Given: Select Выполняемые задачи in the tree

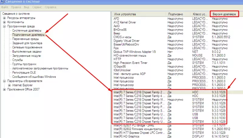Looking at the screenshot, I should (x=27, y=51).
